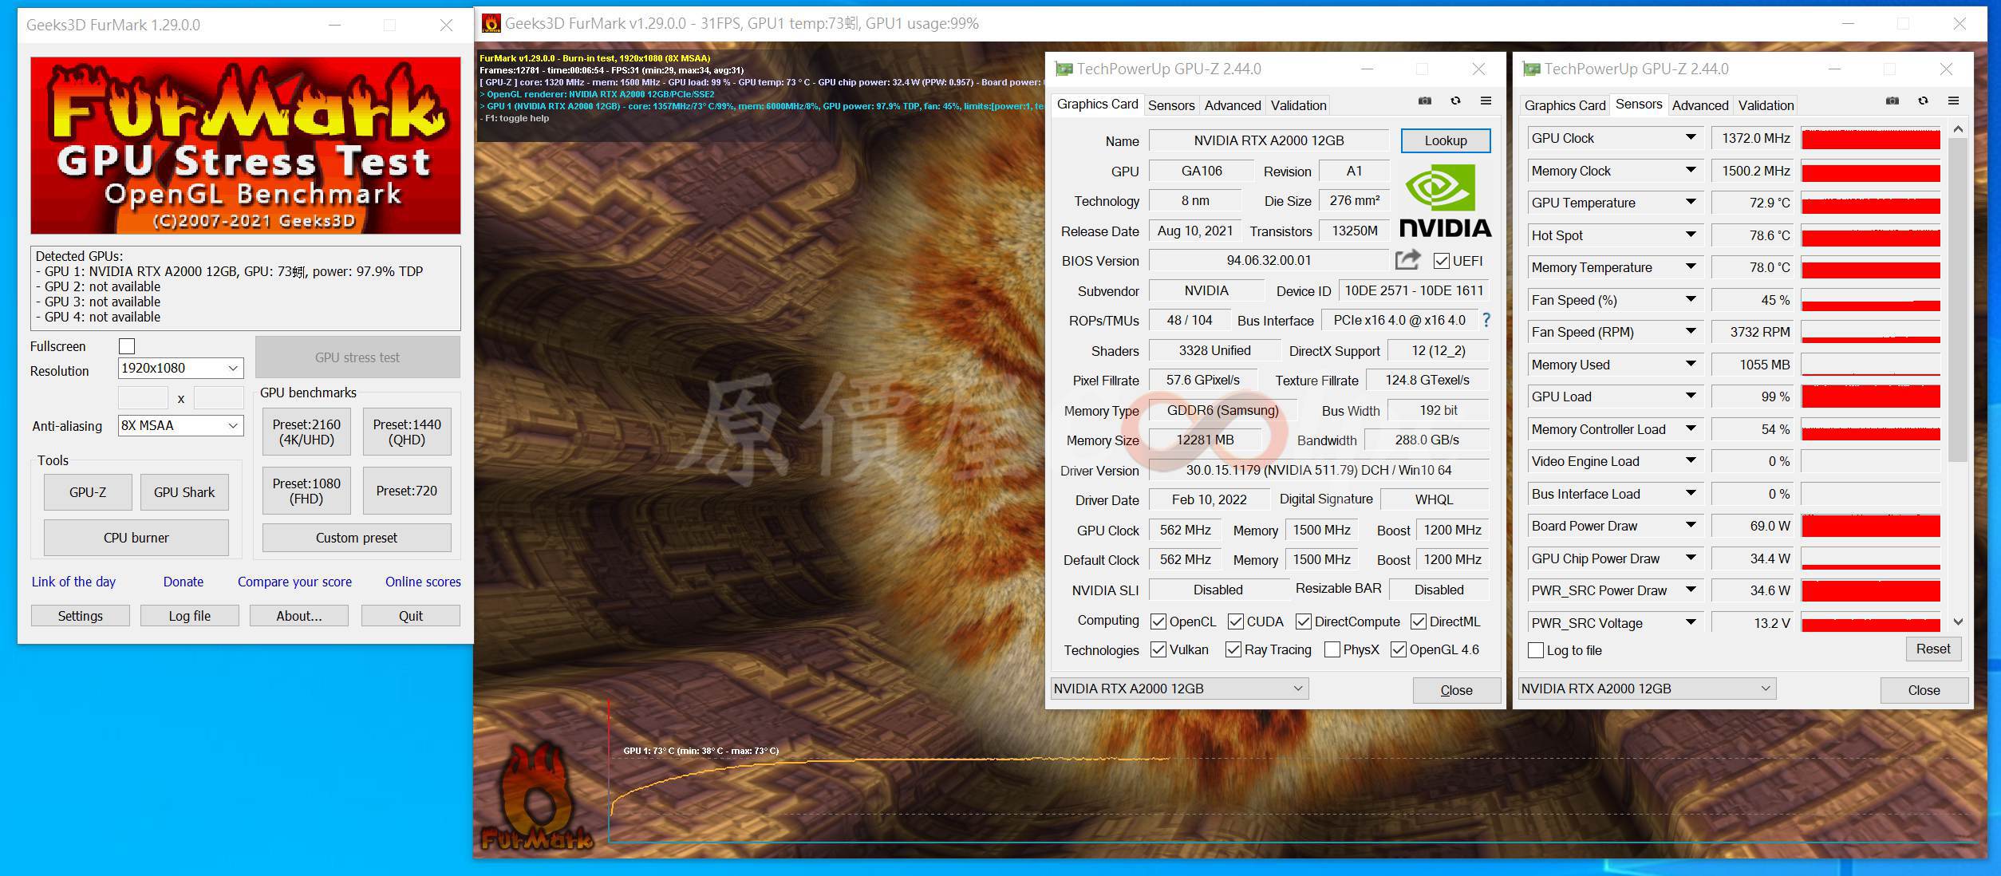The width and height of the screenshot is (2001, 876).
Task: Click GPU-Z app icon in Graphics Card window title
Action: 1064,69
